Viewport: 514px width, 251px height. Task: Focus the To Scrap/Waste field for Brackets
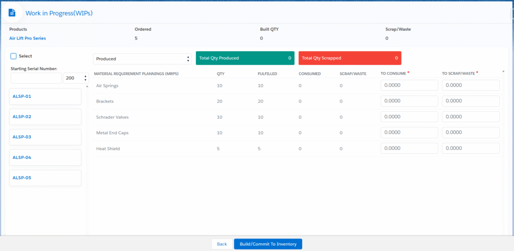[470, 101]
